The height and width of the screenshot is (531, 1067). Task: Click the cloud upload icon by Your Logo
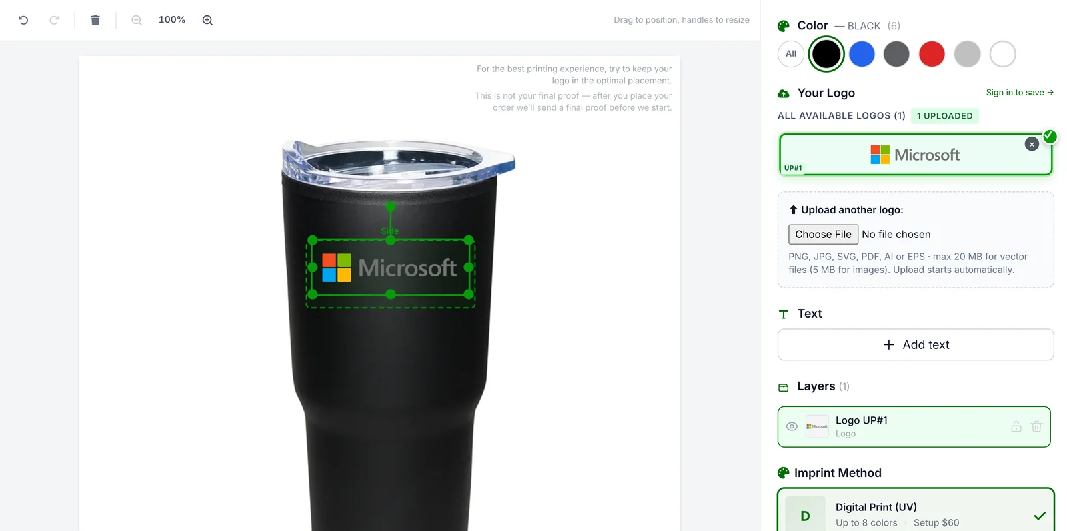tap(784, 93)
